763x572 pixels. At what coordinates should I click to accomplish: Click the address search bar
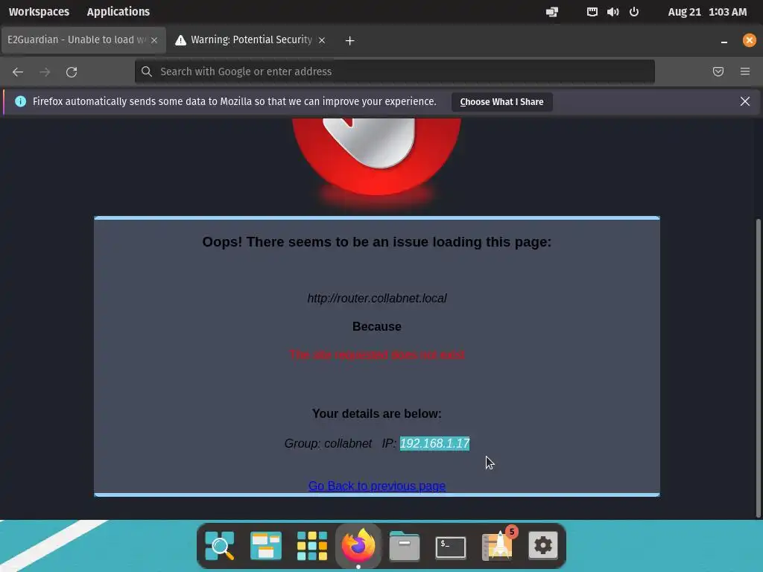point(395,71)
